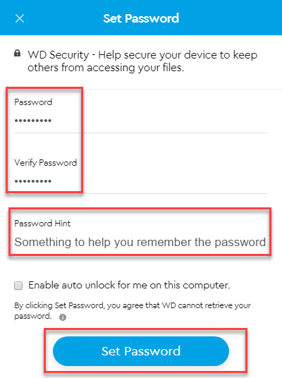Open the info icon after 'password.'
Screen dimensions: 282x378
(63, 317)
